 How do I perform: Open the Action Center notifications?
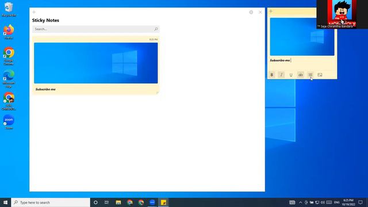tap(361, 202)
